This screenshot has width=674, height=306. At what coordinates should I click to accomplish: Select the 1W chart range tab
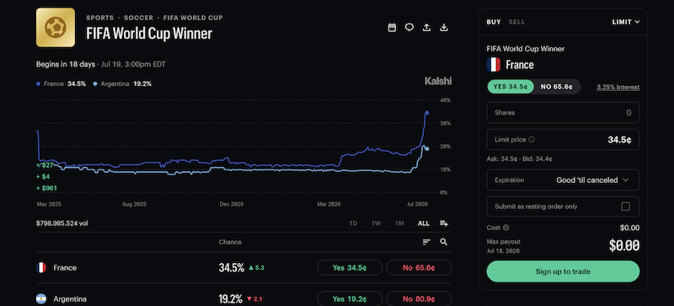376,223
